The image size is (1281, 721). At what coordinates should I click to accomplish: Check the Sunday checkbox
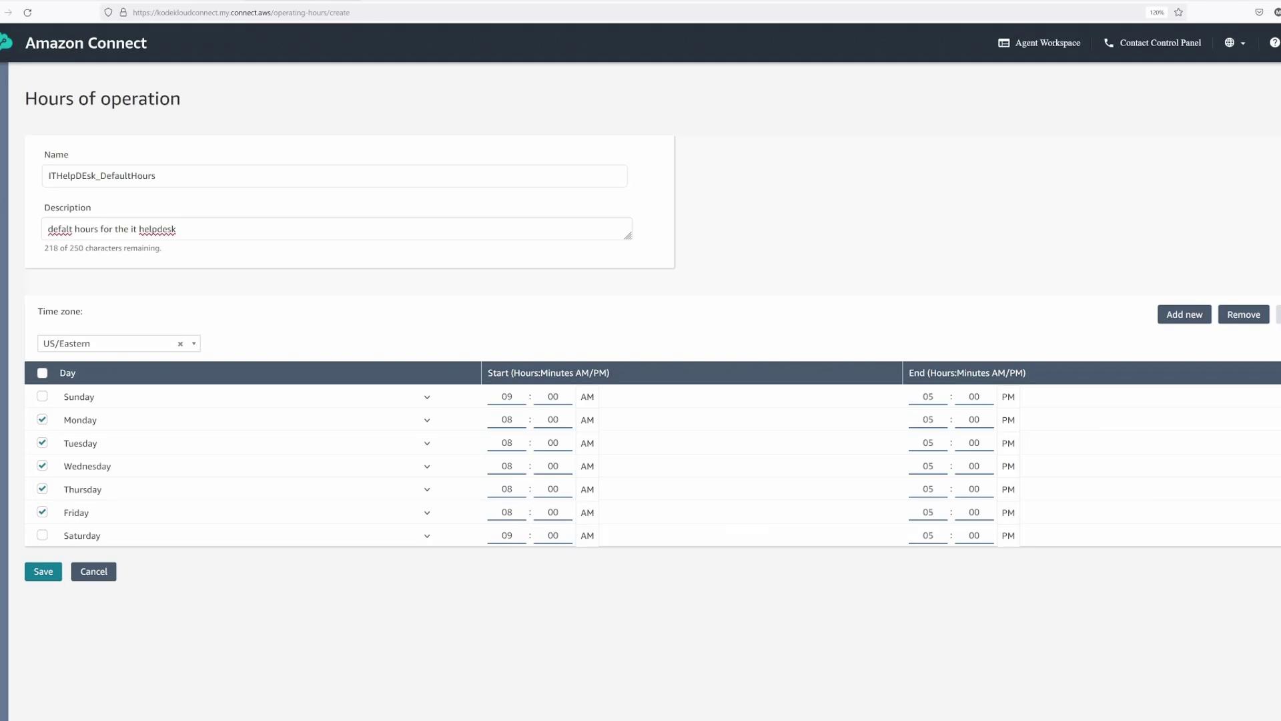click(x=42, y=397)
